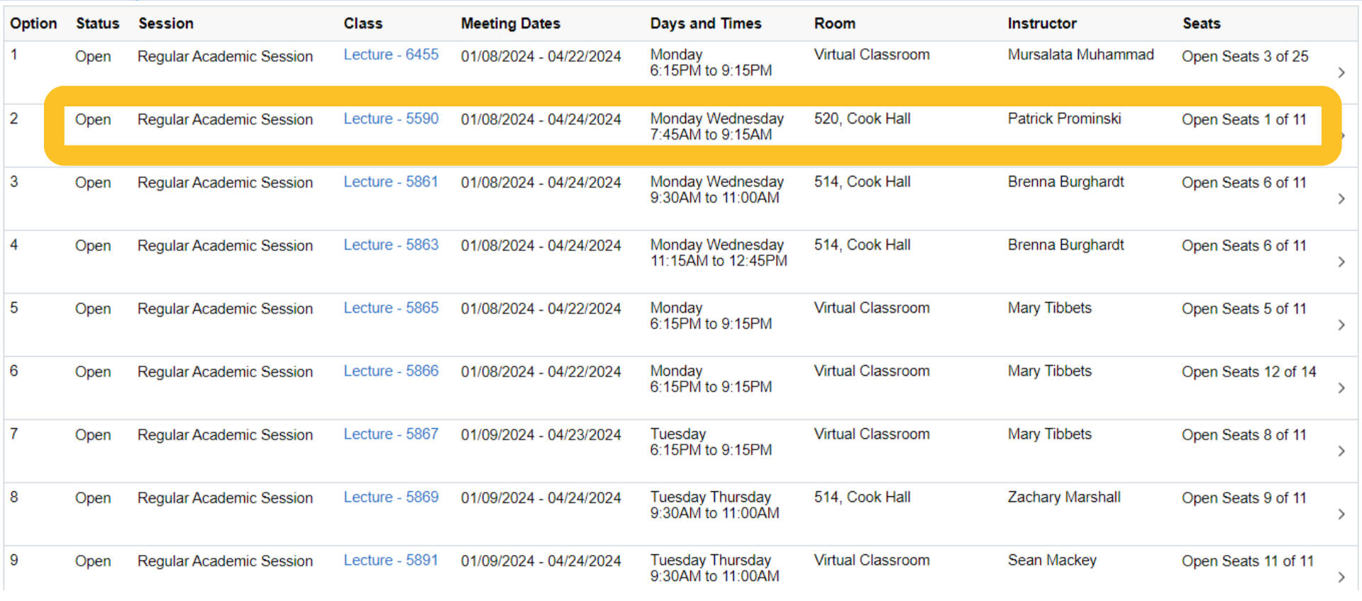Image resolution: width=1362 pixels, height=601 pixels.
Task: Select the Lecture - 5863 link
Action: (x=391, y=245)
